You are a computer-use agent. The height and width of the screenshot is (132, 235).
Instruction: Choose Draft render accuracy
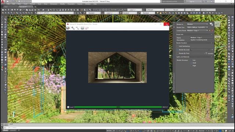coord(191,63)
